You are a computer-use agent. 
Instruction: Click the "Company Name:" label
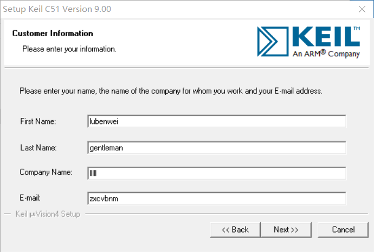pos(46,173)
